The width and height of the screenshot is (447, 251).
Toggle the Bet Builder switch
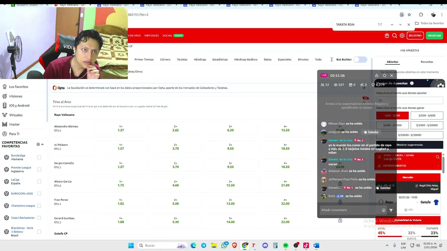[x=360, y=60]
